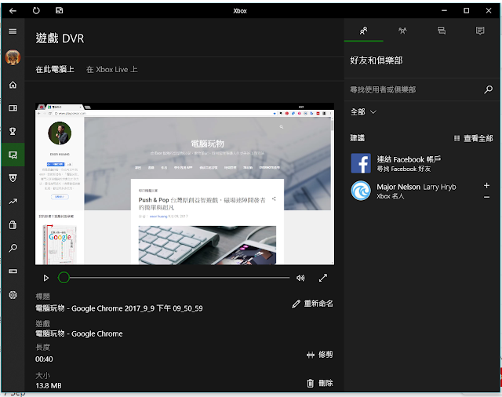Click the 尋找使用者或俱樂部 search field
The image size is (502, 397).
(x=415, y=89)
